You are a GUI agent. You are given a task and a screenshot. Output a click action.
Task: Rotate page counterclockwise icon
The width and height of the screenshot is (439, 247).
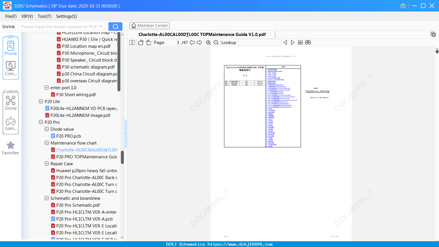tap(141, 42)
